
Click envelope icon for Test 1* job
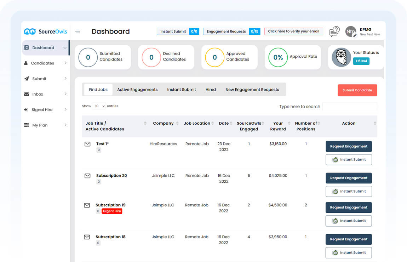point(87,144)
